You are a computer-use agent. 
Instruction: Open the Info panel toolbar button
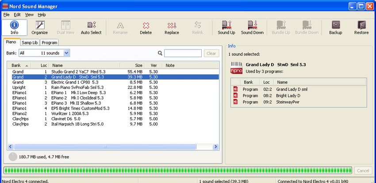(x=15, y=27)
